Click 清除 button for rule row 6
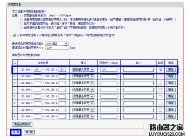 click(x=171, y=103)
